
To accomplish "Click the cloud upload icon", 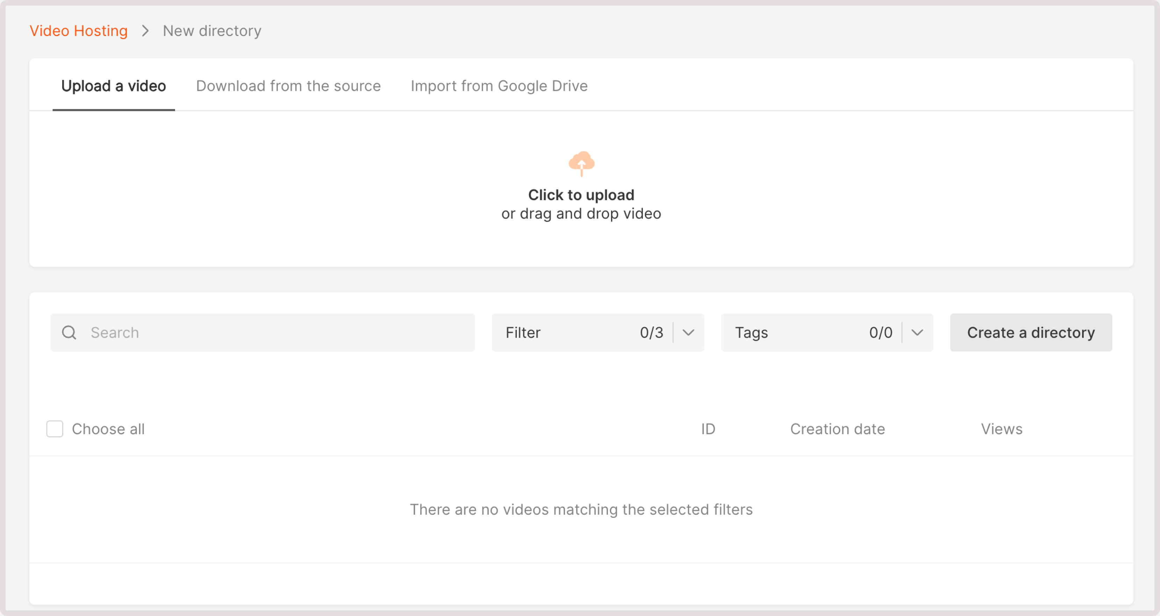I will click(581, 163).
